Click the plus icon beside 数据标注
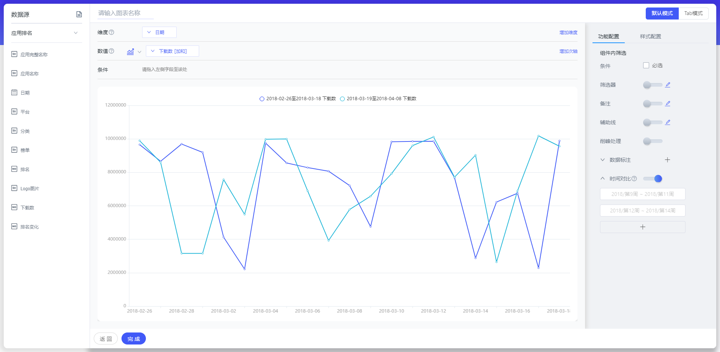The image size is (720, 352). coord(667,160)
